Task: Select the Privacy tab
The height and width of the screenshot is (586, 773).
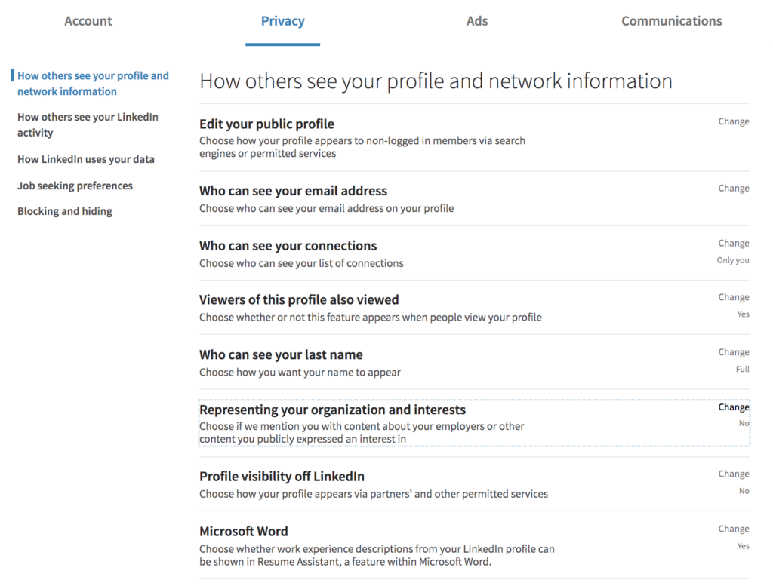Action: click(x=282, y=21)
